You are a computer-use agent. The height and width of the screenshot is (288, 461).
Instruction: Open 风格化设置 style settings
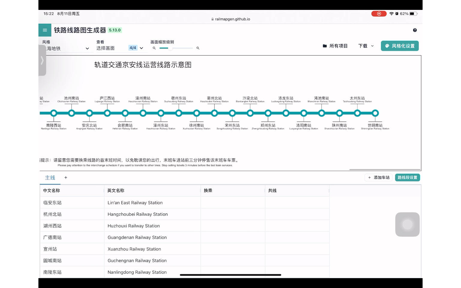[400, 46]
